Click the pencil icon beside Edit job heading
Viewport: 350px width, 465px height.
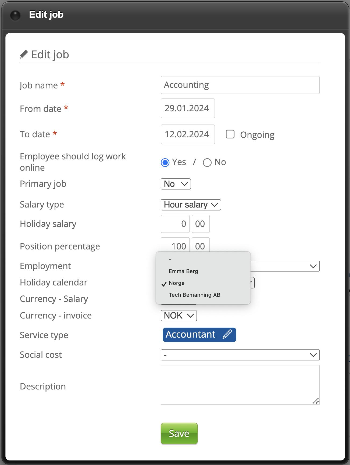click(x=24, y=55)
